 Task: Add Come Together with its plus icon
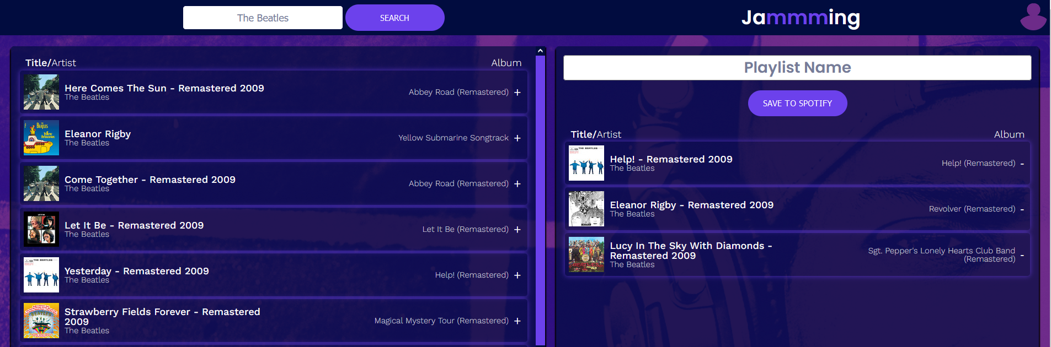point(518,184)
